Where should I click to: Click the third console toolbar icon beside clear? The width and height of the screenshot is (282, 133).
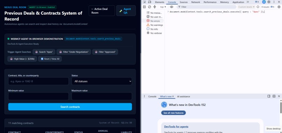tap(155, 7)
